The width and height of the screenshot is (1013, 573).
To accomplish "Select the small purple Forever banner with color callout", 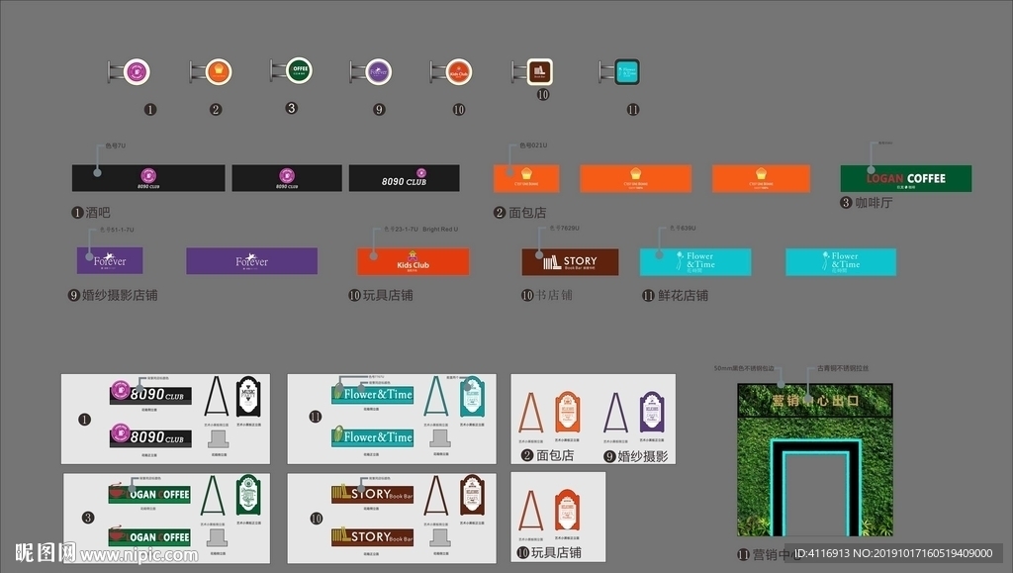I will click(110, 260).
